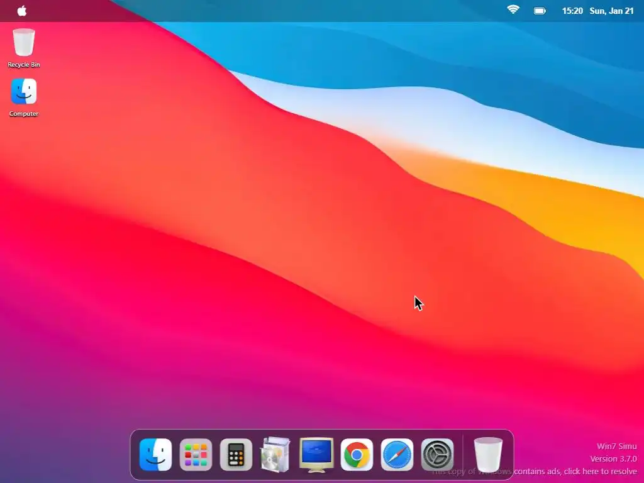Viewport: 644px width, 483px height.
Task: Launch Calculator from the dock
Action: 236,455
